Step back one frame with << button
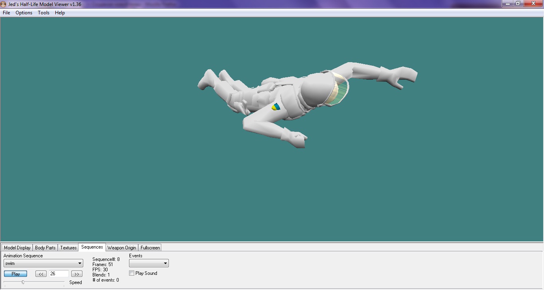 click(41, 274)
